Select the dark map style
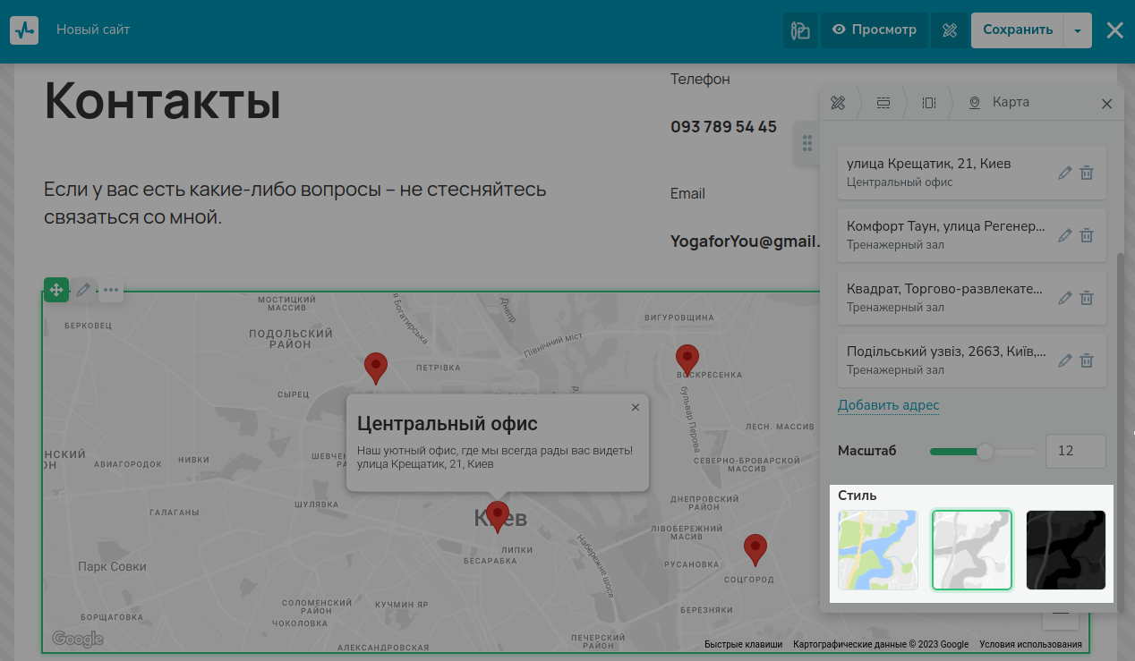This screenshot has height=661, width=1135. click(x=1065, y=550)
